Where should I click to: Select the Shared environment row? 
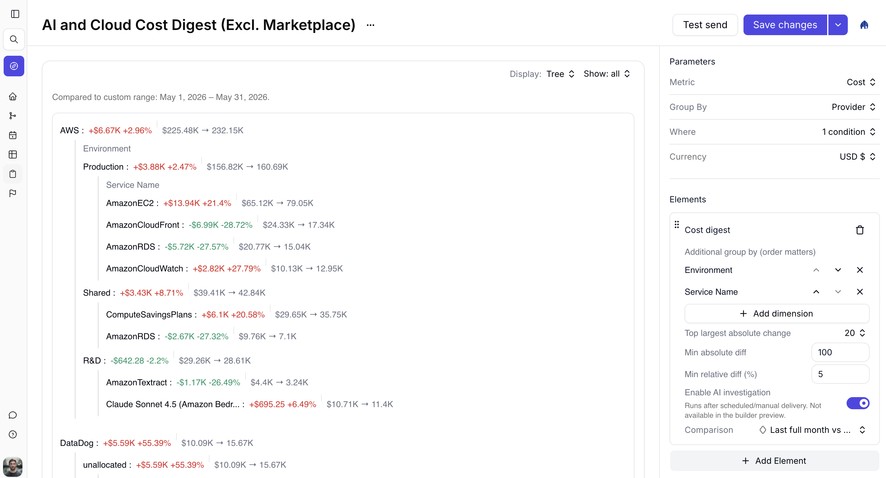[x=174, y=293]
